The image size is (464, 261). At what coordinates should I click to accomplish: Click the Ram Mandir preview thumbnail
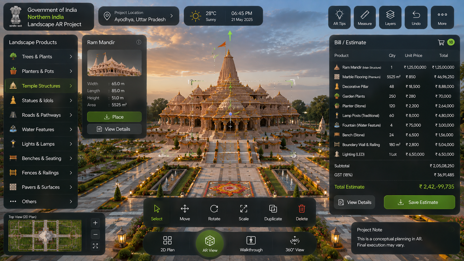pos(114,63)
